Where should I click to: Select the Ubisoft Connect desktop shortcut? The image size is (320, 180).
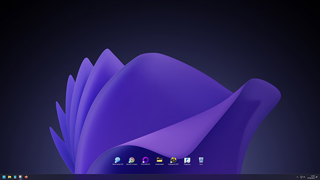tap(132, 161)
